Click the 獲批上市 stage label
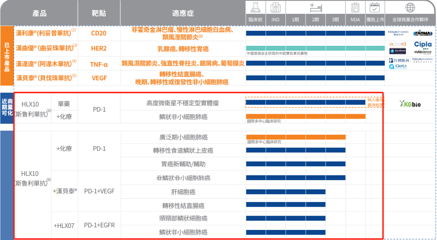Viewport: 437px width, 240px height. pyautogui.click(x=375, y=20)
